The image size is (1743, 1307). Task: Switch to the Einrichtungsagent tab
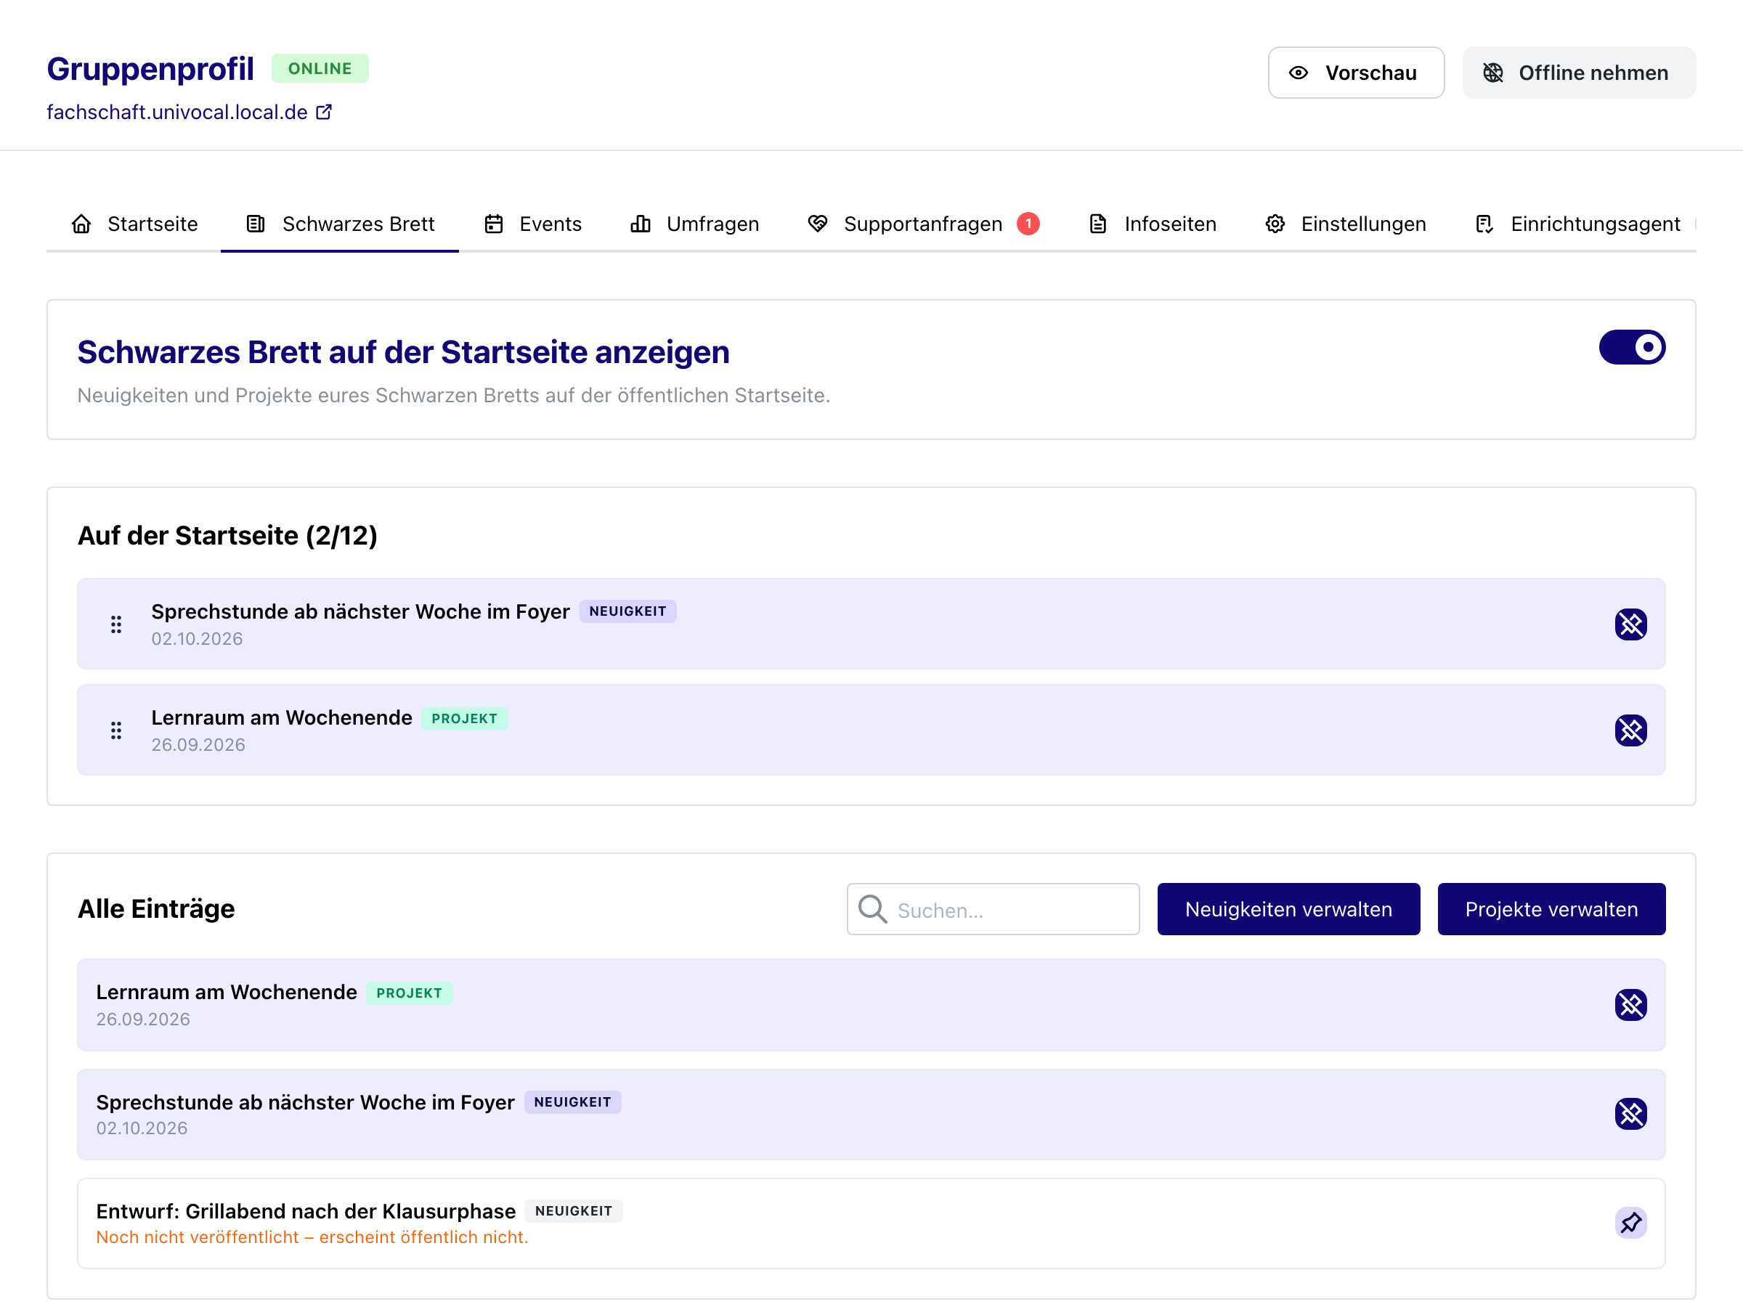[1577, 224]
